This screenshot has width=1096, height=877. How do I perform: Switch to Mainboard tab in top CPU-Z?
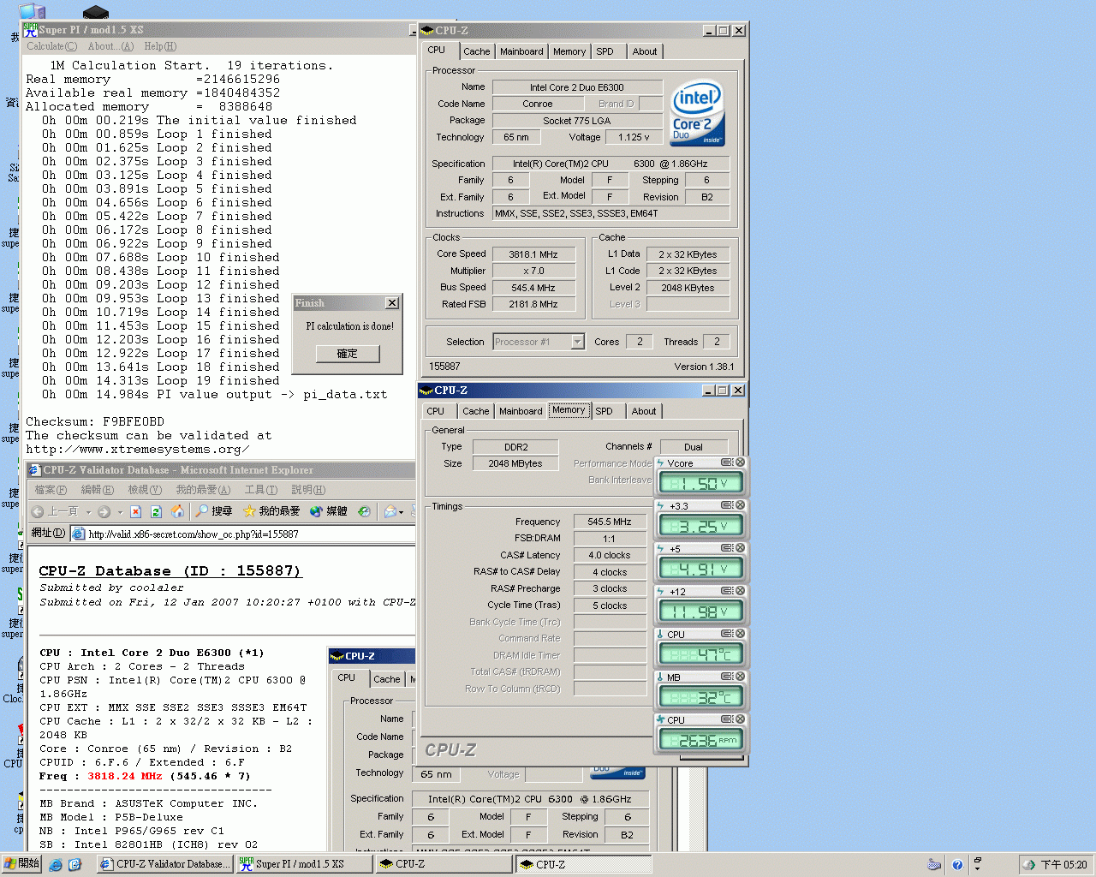[521, 51]
